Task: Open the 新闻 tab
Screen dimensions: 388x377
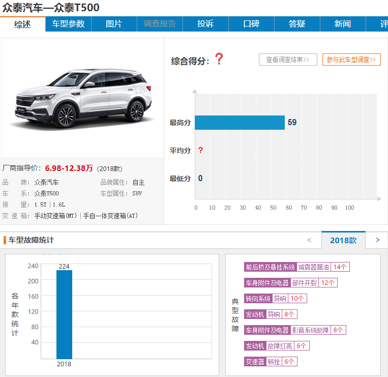Action: click(343, 24)
